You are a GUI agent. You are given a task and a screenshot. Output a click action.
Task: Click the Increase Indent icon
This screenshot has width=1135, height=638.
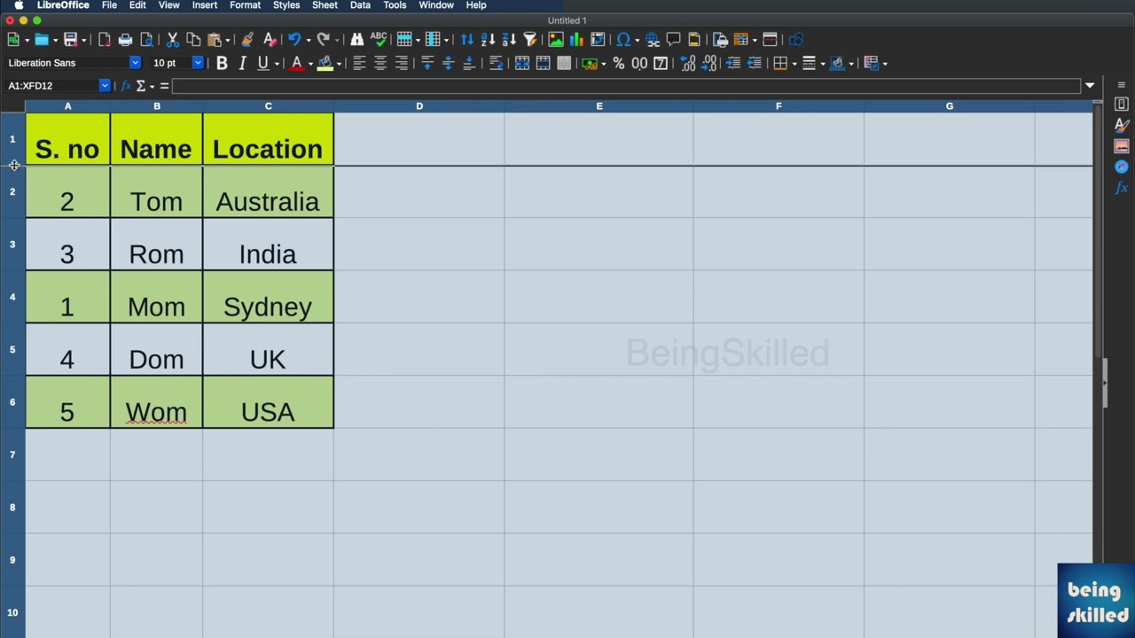pyautogui.click(x=733, y=63)
